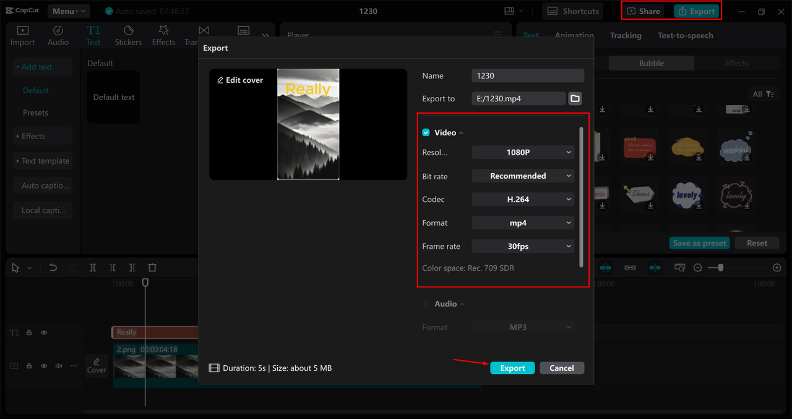Switch to the Animation tab
This screenshot has height=419, width=792.
click(574, 35)
